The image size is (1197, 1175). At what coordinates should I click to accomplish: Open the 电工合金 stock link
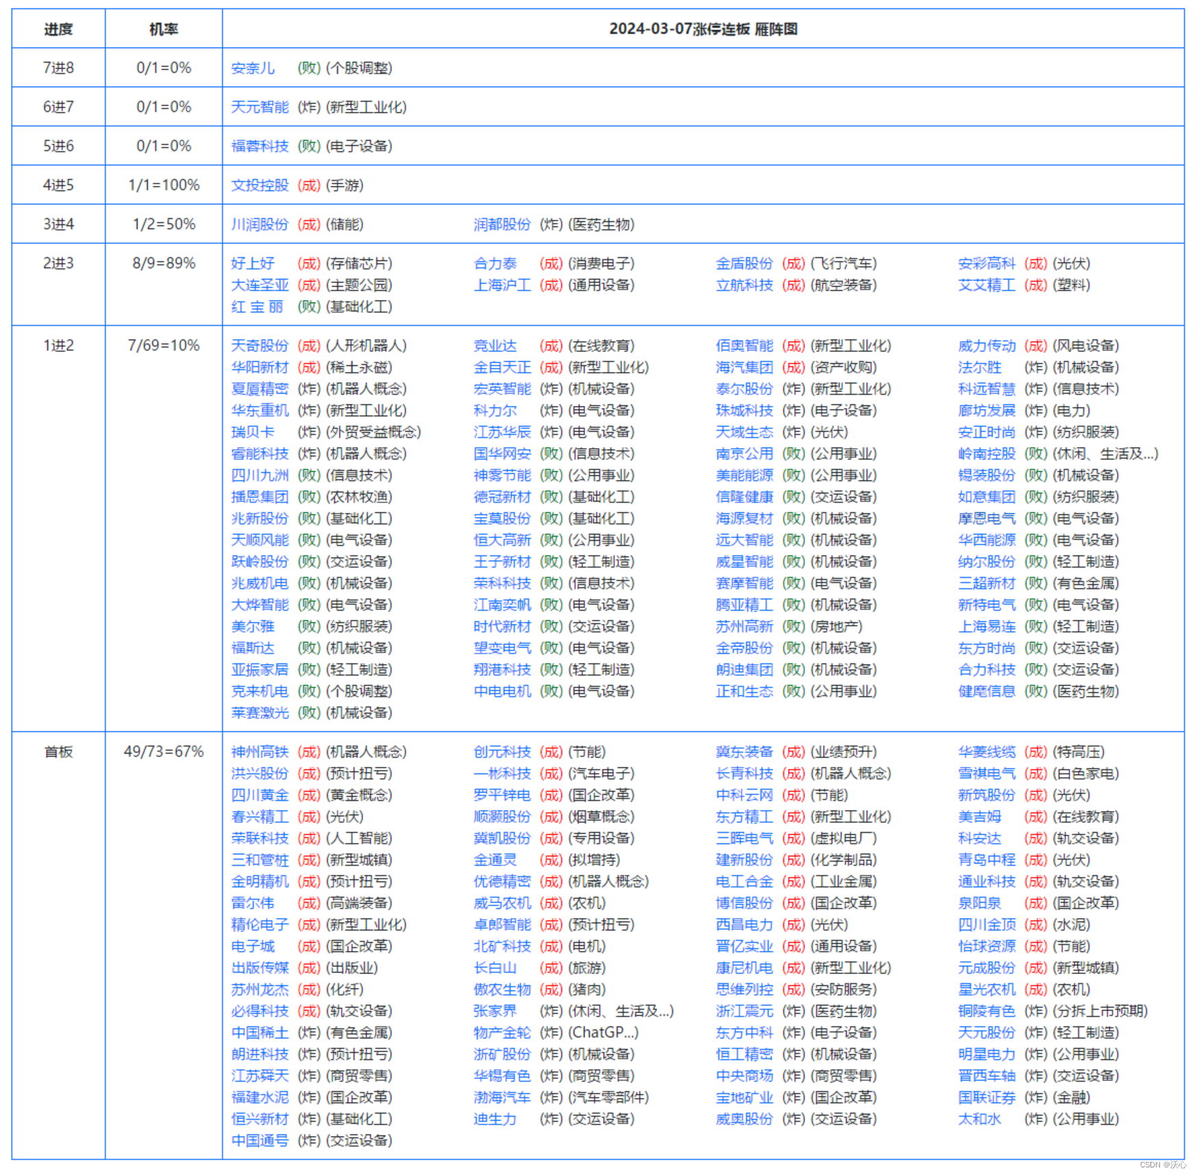pos(744,882)
